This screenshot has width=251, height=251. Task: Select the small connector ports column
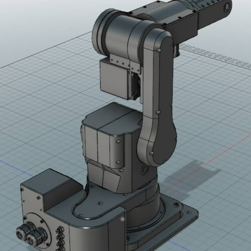coord(60,237)
